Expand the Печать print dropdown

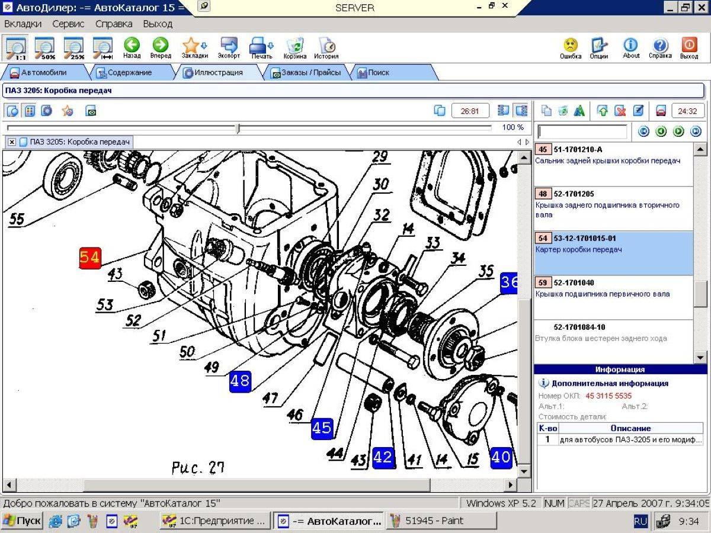[271, 45]
